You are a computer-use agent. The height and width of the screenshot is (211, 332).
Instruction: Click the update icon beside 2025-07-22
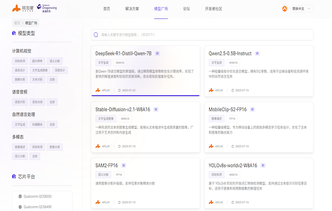click(120, 90)
